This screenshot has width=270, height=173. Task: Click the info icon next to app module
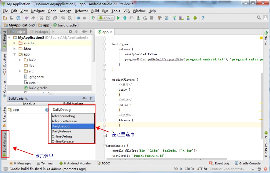pyautogui.click(x=47, y=110)
